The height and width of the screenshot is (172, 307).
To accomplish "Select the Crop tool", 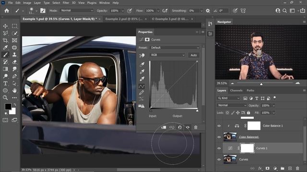I will [5, 40].
